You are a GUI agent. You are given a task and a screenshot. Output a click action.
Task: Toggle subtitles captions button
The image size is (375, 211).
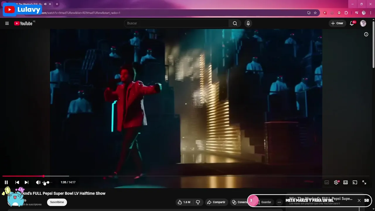[327, 182]
